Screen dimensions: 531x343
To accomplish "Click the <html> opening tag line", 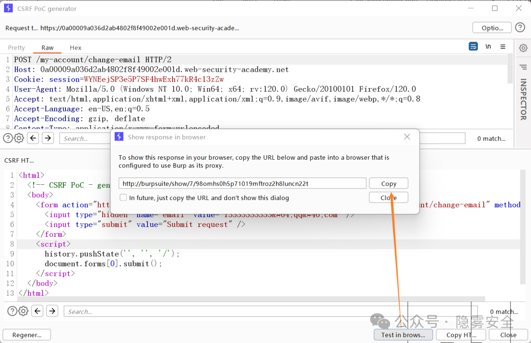I will (31, 175).
